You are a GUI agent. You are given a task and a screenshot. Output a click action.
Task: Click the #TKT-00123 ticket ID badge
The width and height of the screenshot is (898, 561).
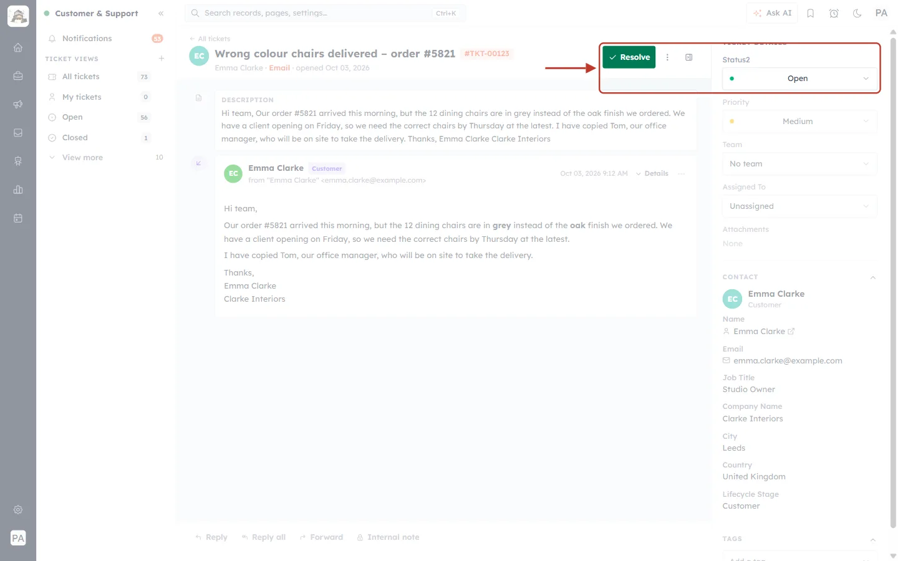(x=487, y=54)
